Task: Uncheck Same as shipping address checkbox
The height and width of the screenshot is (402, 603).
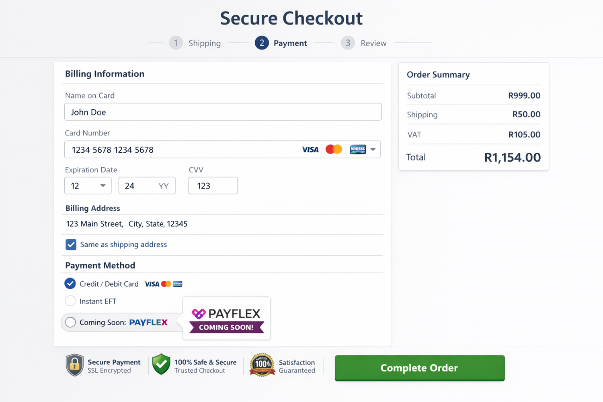Action: tap(71, 244)
